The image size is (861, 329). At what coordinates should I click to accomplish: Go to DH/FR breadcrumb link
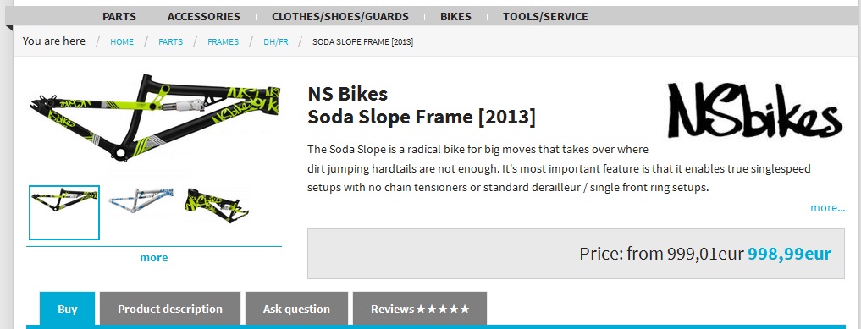point(276,41)
